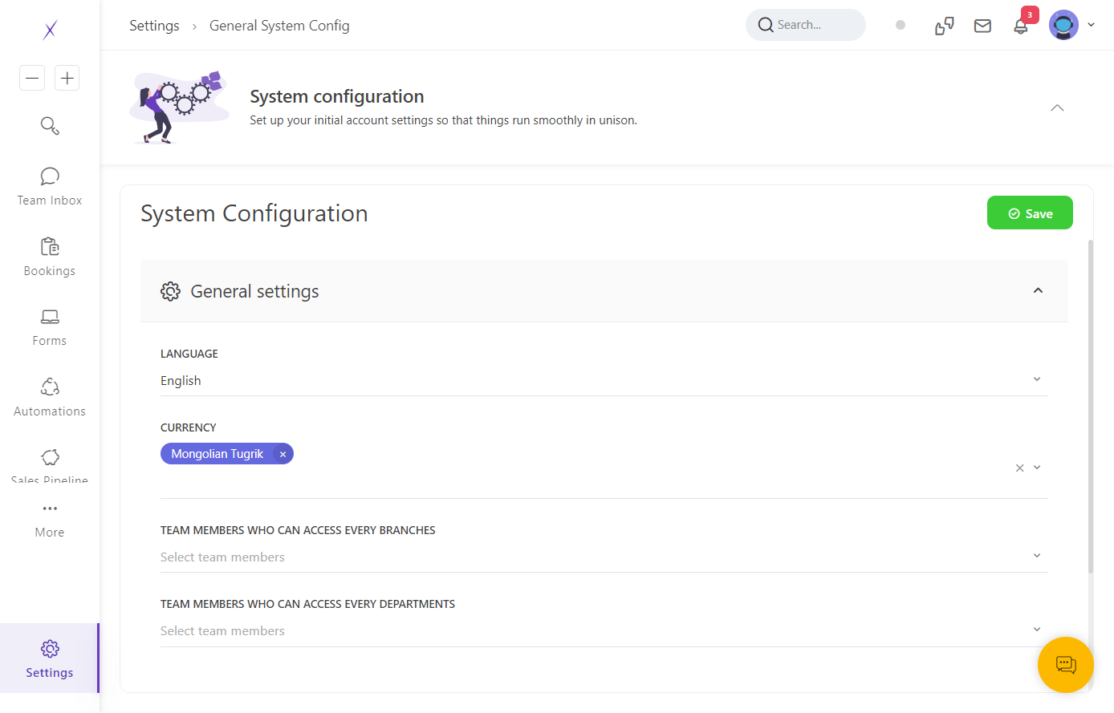
Task: Click the feedback thumbs icon
Action: 945,26
